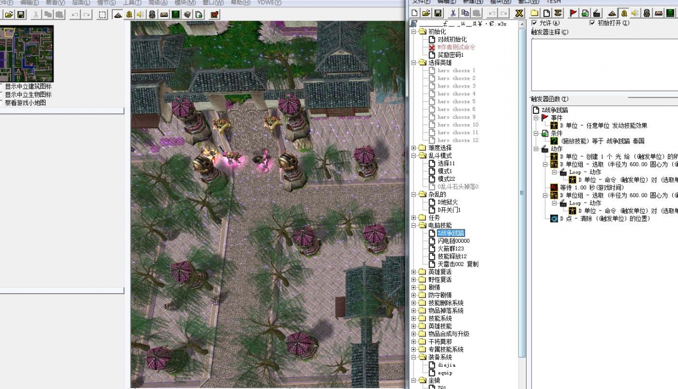Collapse the 动作 actions node

point(536,149)
